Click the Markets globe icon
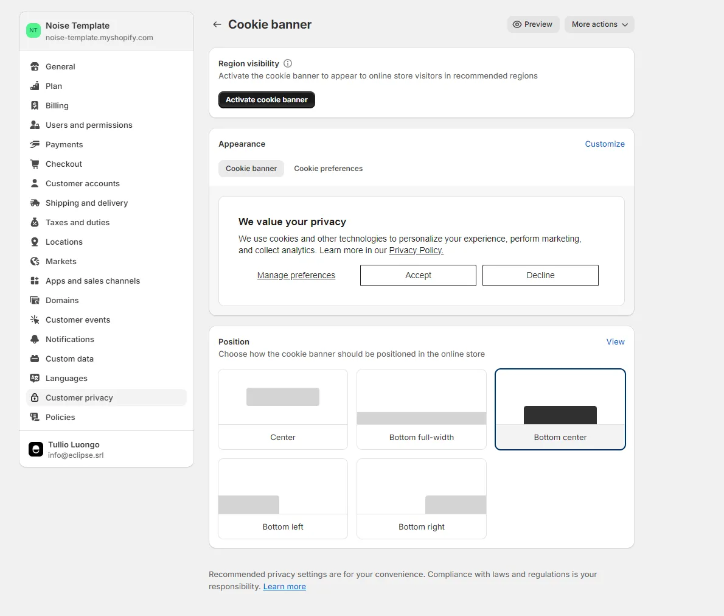The image size is (724, 616). [x=35, y=261]
